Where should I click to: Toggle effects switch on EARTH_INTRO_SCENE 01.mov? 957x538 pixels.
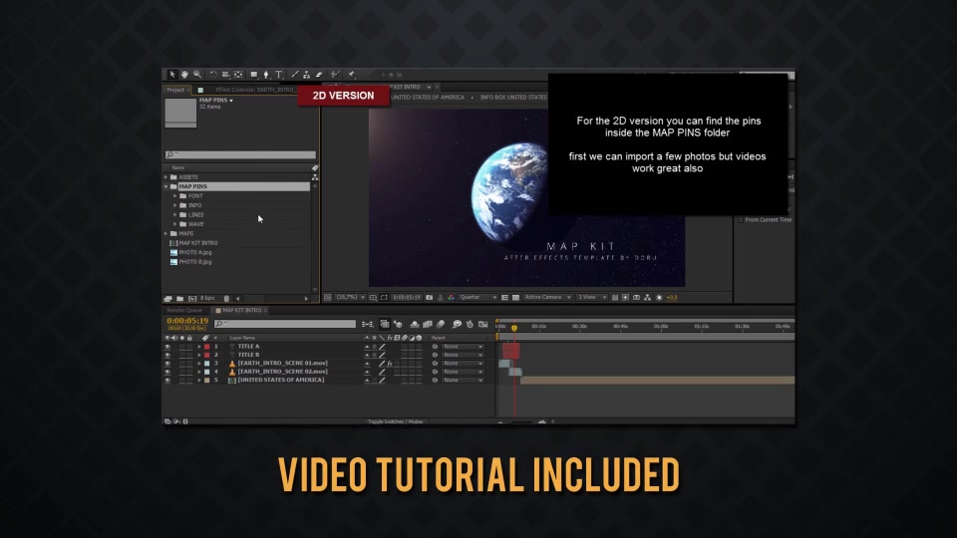pyautogui.click(x=390, y=364)
